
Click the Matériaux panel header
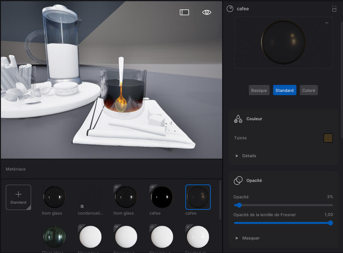[x=16, y=169]
